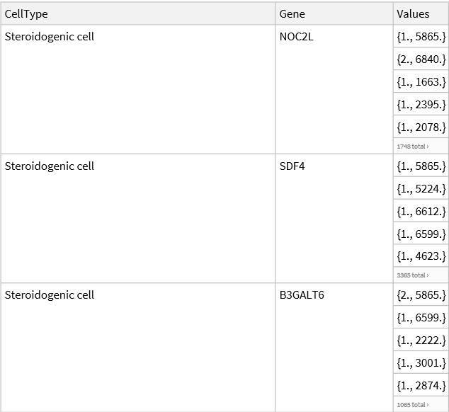The width and height of the screenshot is (449, 412).
Task: Click Steroidogenic cell in the B3GALT6 row
Action: tap(50, 295)
